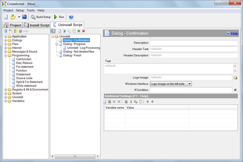
Task: Open the Windows Interface dropdown
Action: (x=171, y=84)
